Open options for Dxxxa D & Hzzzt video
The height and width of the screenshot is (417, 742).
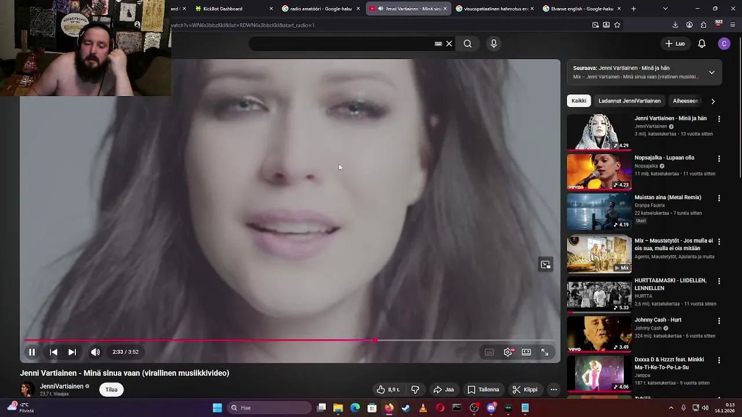[719, 360]
